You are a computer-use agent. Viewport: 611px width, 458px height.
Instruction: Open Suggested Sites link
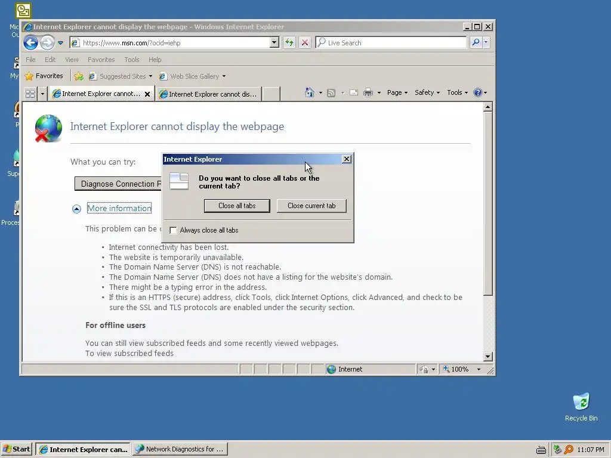point(120,76)
